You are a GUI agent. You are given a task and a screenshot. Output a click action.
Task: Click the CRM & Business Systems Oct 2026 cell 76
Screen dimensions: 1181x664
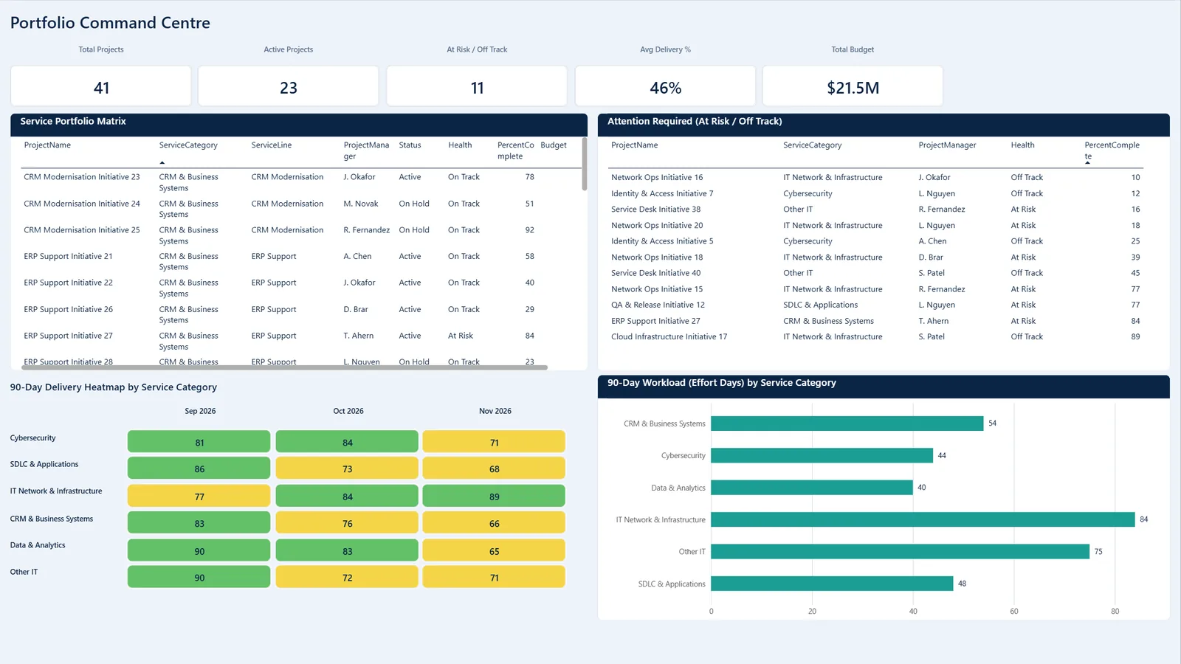(x=347, y=523)
